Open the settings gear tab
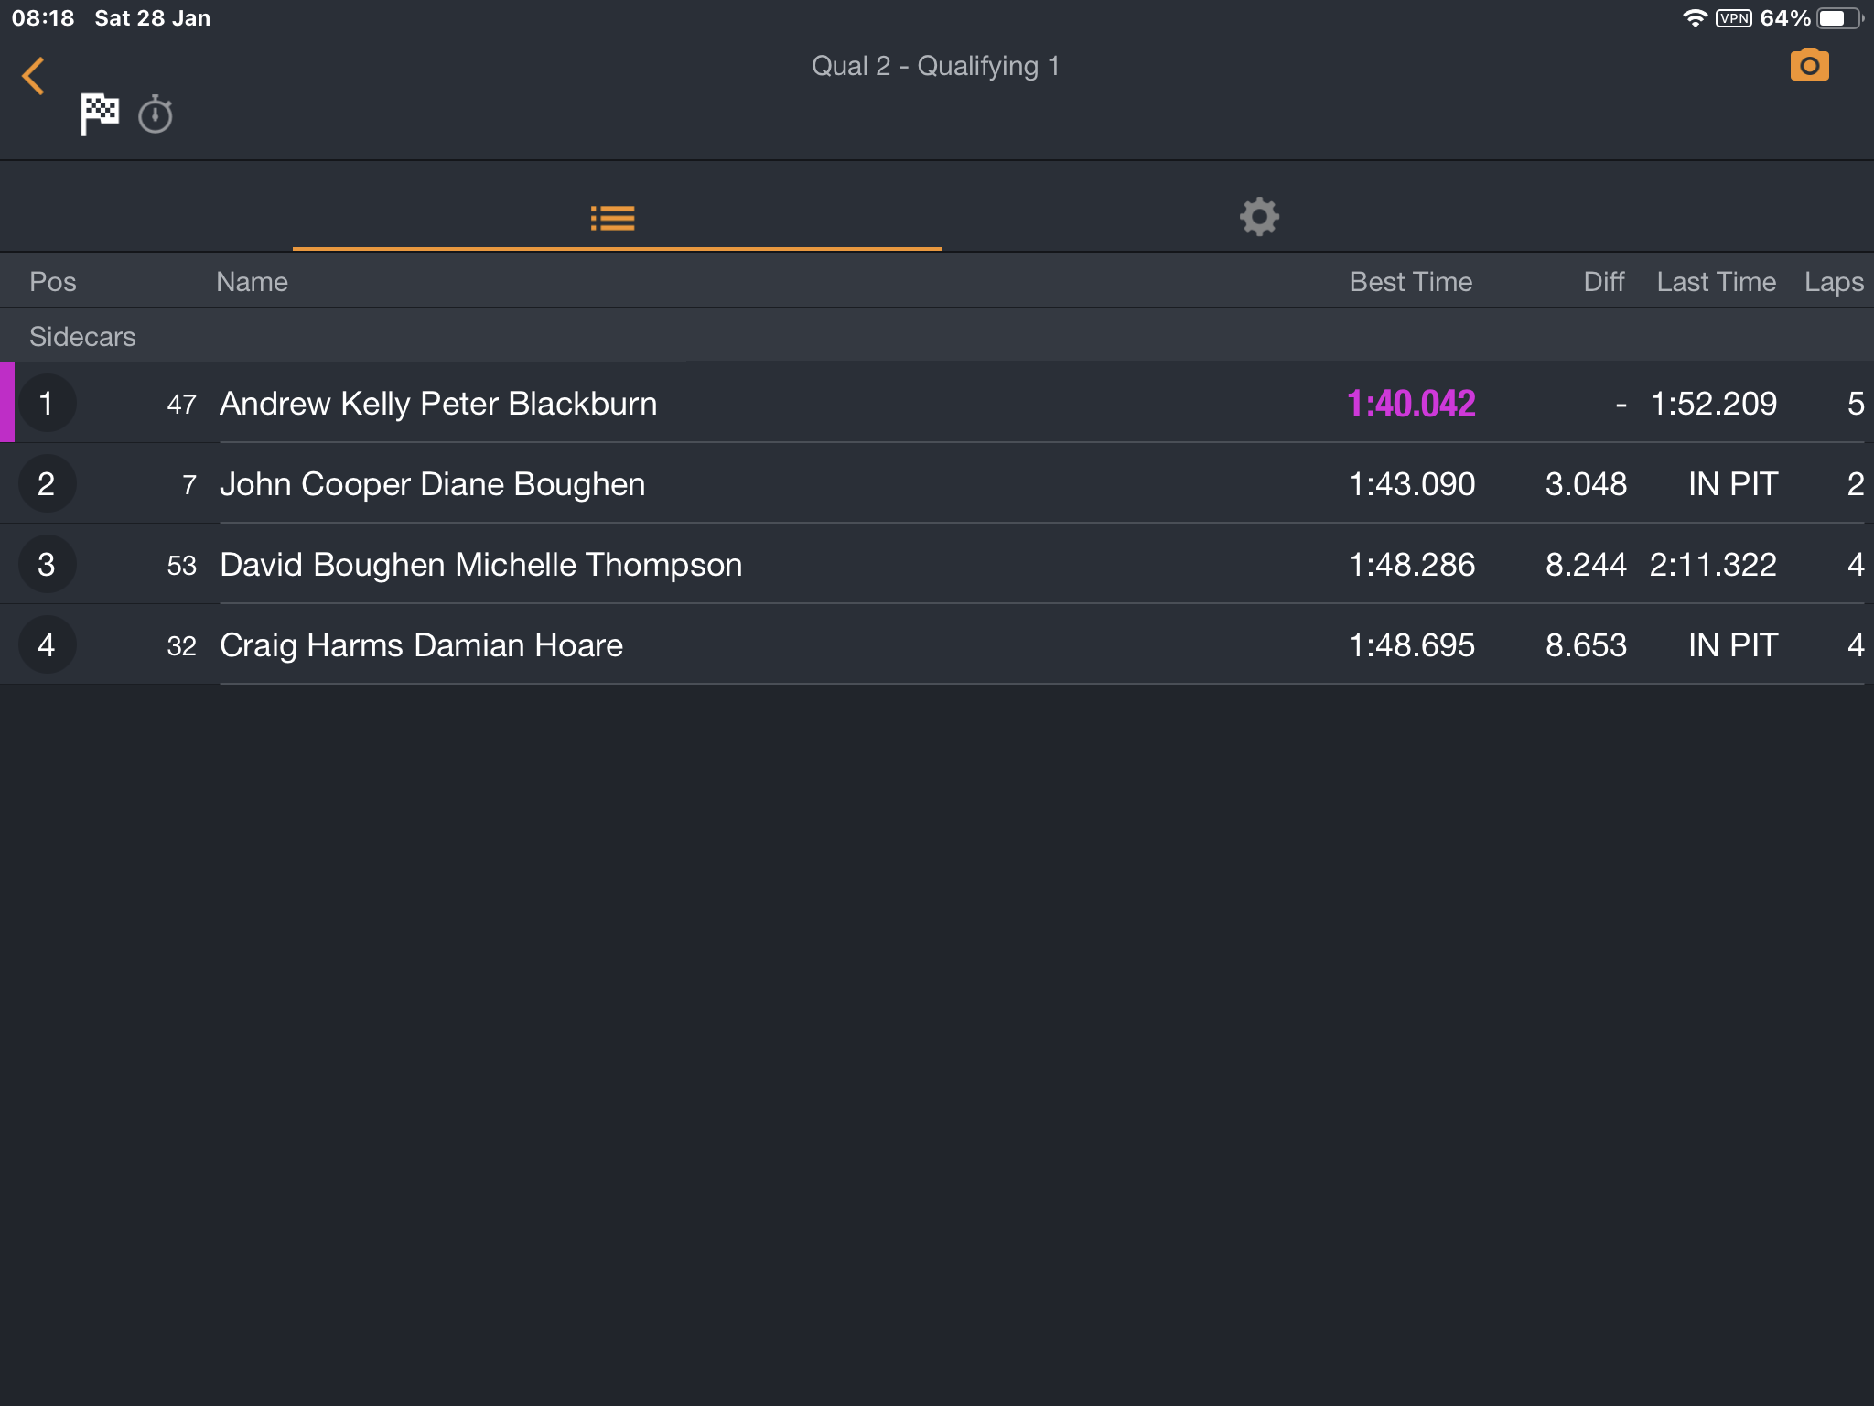The width and height of the screenshot is (1874, 1406). click(x=1259, y=217)
